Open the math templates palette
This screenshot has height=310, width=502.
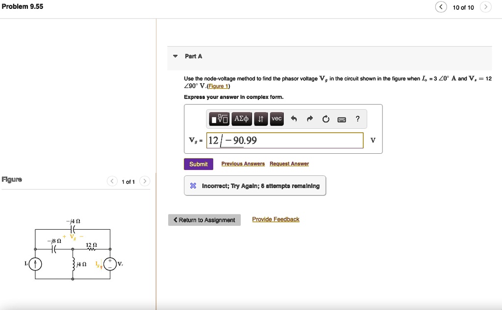coord(219,119)
